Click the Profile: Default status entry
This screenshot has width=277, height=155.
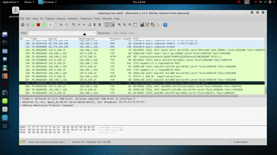[x=240, y=142]
